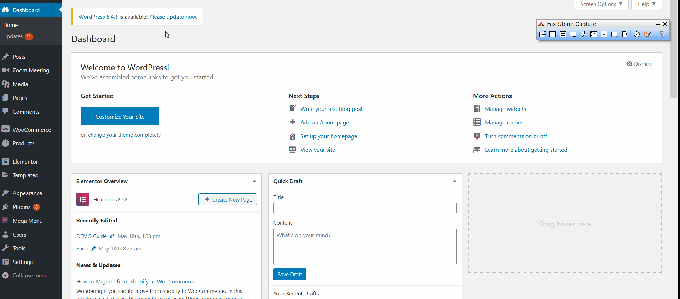
Task: Collapse the Quick Draft panel
Action: 455,181
